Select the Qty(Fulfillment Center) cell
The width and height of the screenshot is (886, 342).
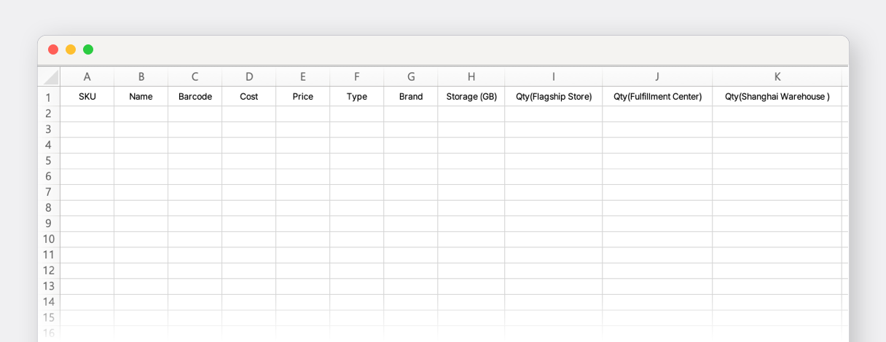pos(657,97)
